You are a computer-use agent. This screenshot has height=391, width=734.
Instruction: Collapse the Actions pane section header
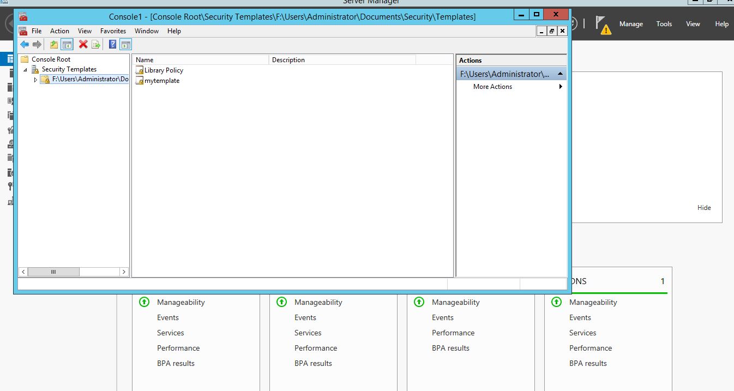coord(560,74)
